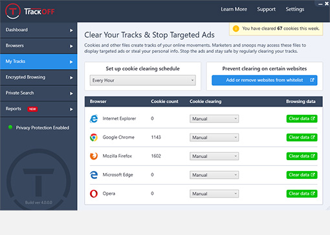330x235 pixels.
Task: Expand the Private Search arrow
Action: [x=71, y=94]
